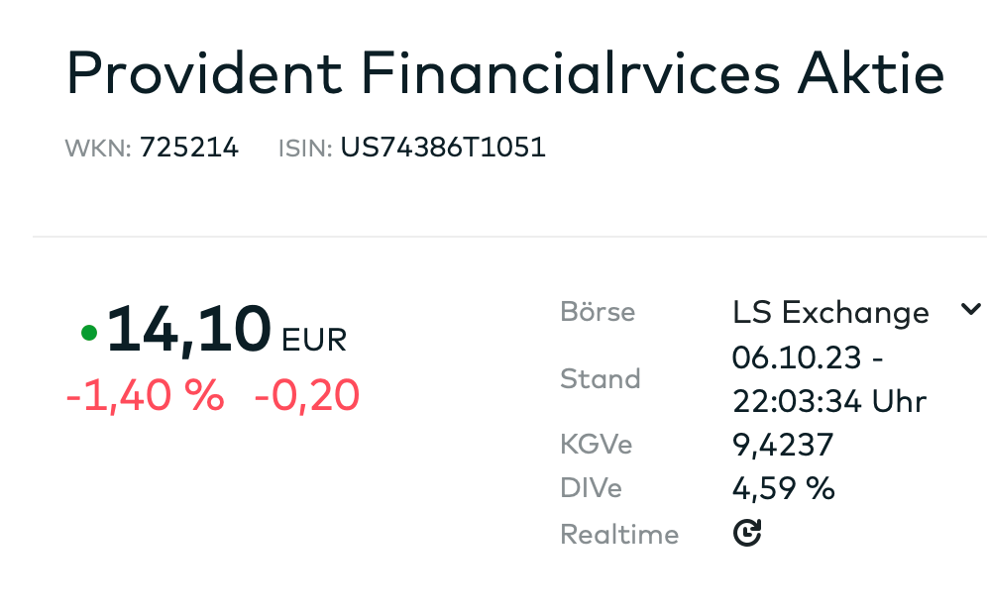
Task: Click the WKN number 725214
Action: tap(189, 148)
